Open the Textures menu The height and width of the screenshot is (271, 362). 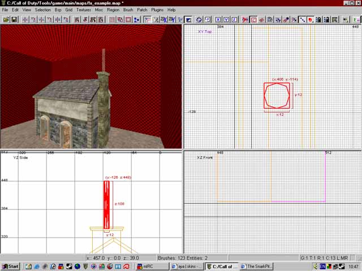[x=84, y=10]
